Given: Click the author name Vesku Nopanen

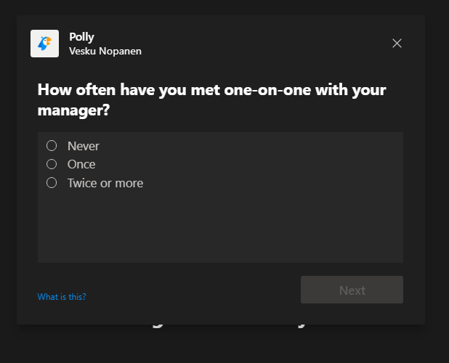Looking at the screenshot, I should click(105, 51).
